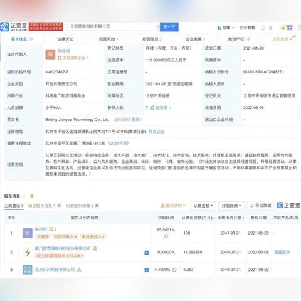Expand the 实际控制人 tag
301x301 pixels.
pyautogui.click(x=65, y=236)
